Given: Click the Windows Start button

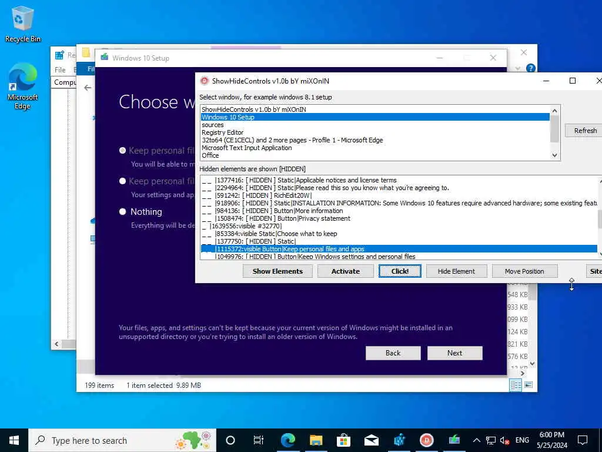Looking at the screenshot, I should pyautogui.click(x=14, y=440).
